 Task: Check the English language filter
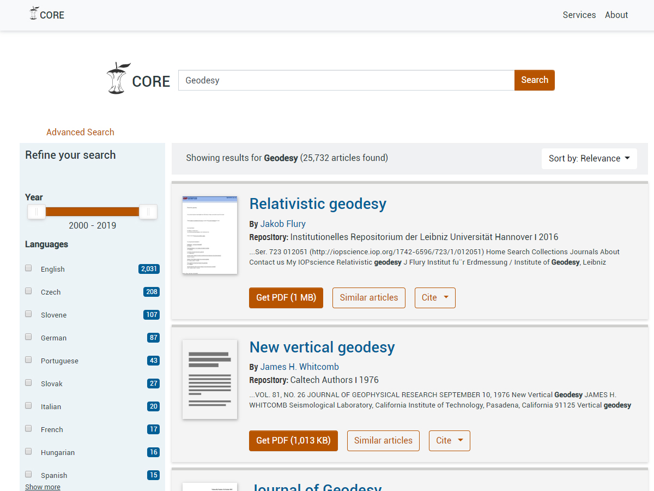pos(28,268)
